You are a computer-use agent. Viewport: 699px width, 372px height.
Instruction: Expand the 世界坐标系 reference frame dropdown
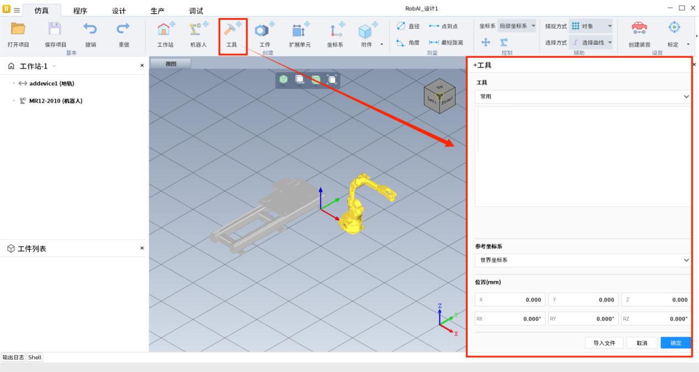582,260
